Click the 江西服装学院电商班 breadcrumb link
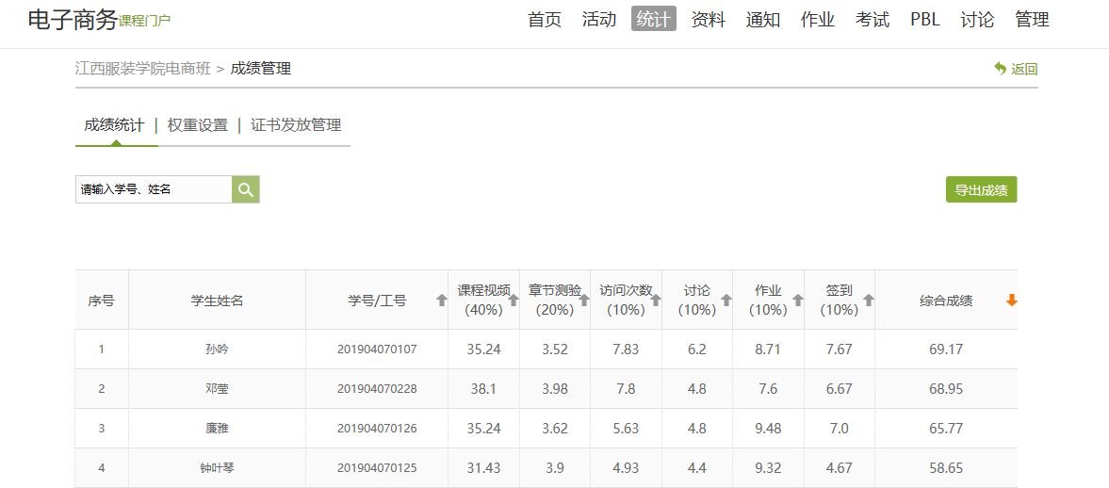Image resolution: width=1109 pixels, height=488 pixels. coord(143,68)
